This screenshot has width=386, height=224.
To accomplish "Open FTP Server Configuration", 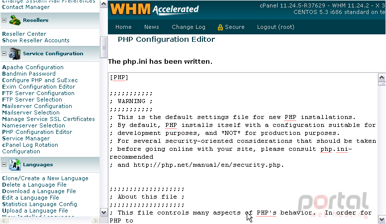I will (38, 93).
